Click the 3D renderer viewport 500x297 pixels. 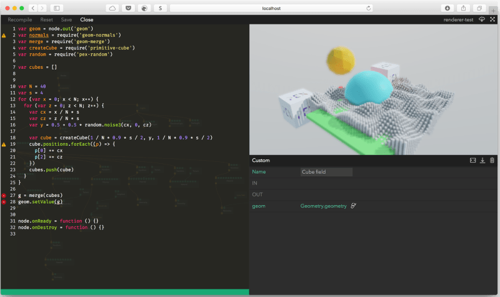(x=373, y=89)
